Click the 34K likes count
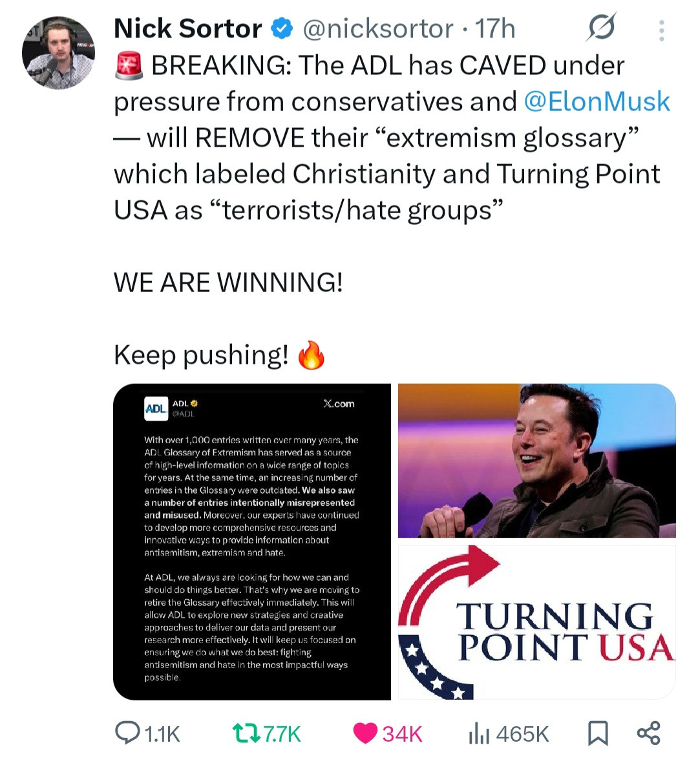This screenshot has width=698, height=765. pyautogui.click(x=402, y=734)
